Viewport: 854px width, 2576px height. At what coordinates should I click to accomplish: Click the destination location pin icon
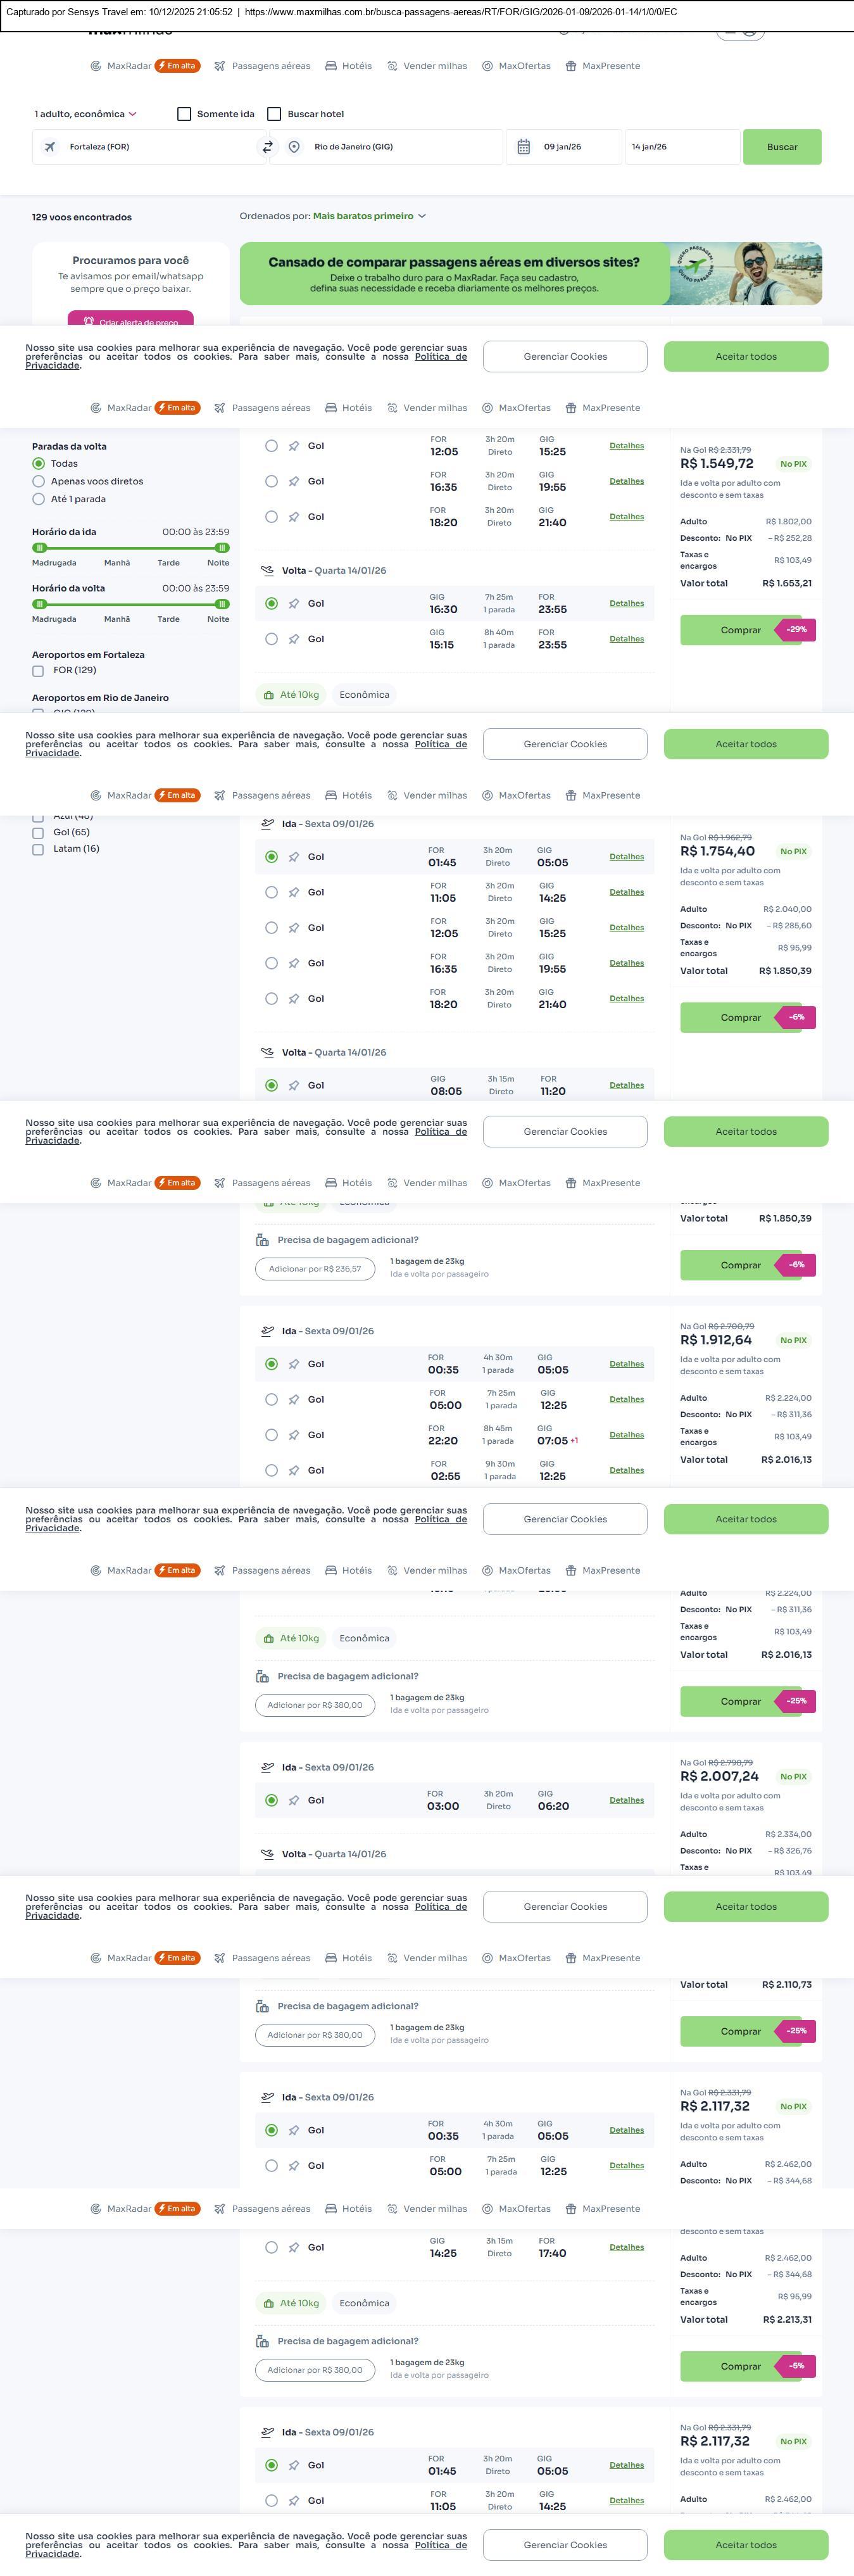[x=294, y=147]
